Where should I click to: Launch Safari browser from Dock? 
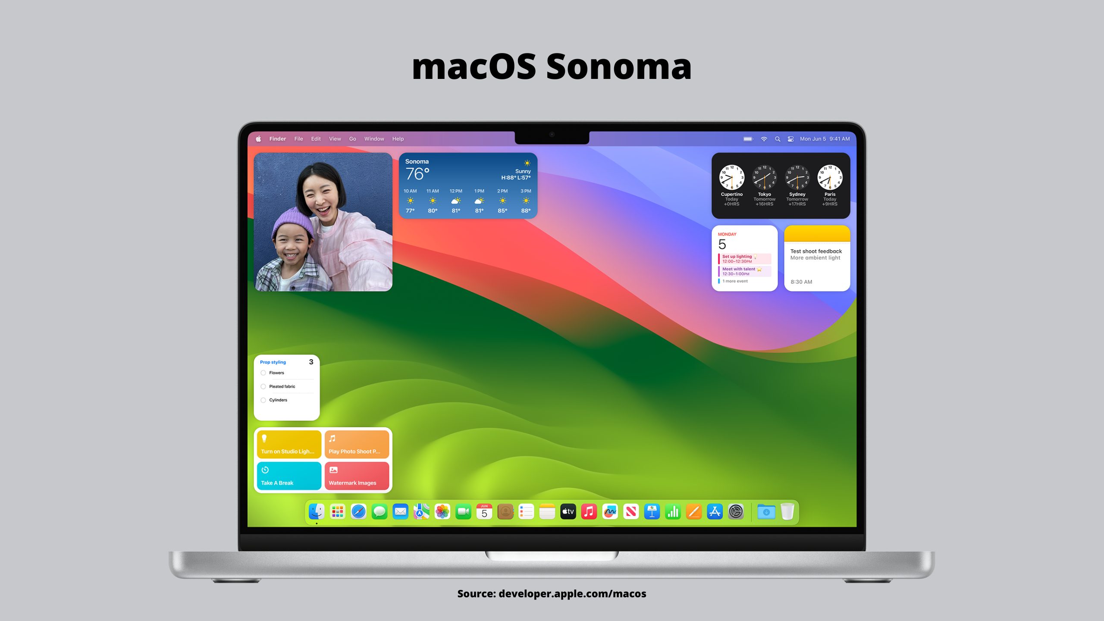[x=357, y=512]
